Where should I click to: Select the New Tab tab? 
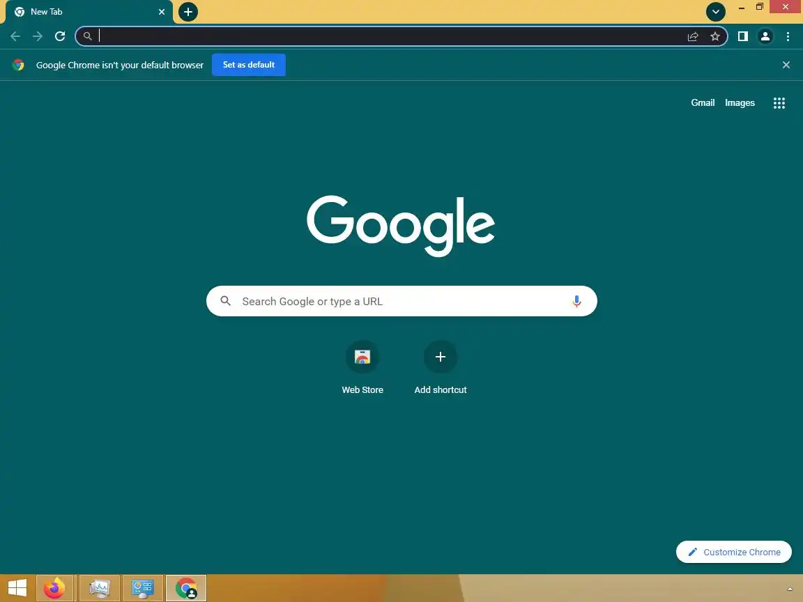[90, 12]
